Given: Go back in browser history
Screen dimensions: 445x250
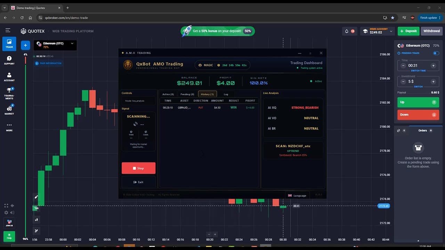Looking at the screenshot, I should (5, 18).
